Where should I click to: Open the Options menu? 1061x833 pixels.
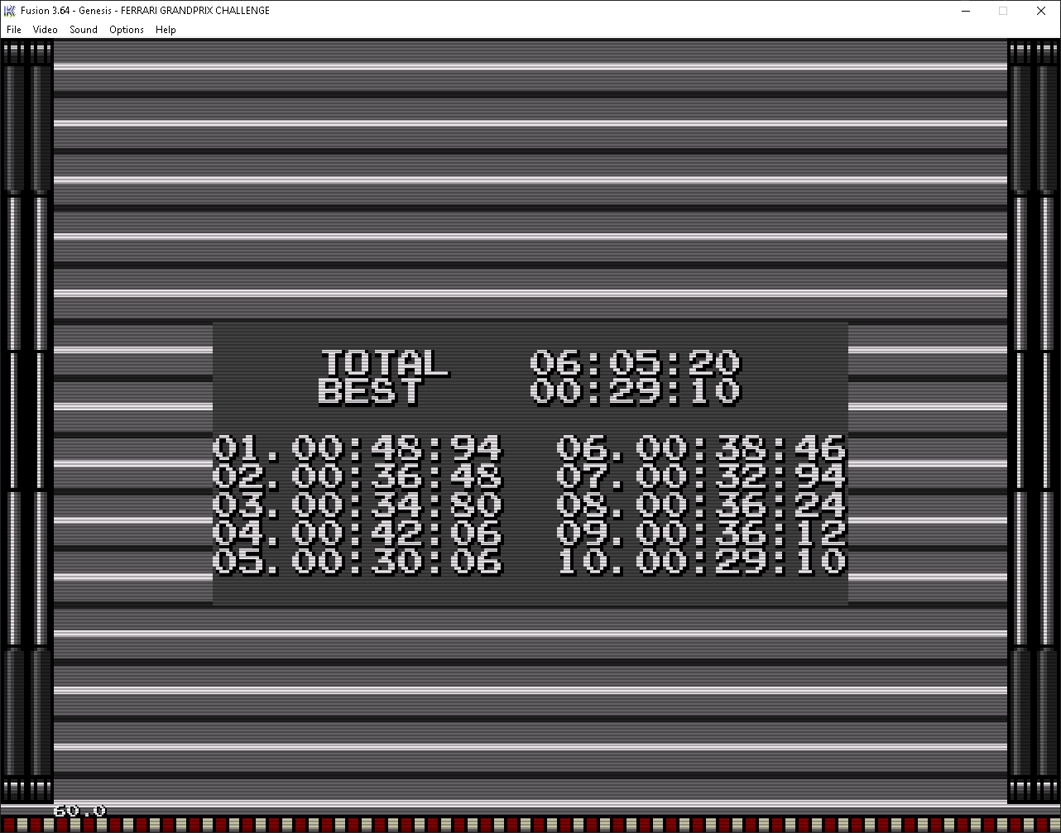point(127,30)
